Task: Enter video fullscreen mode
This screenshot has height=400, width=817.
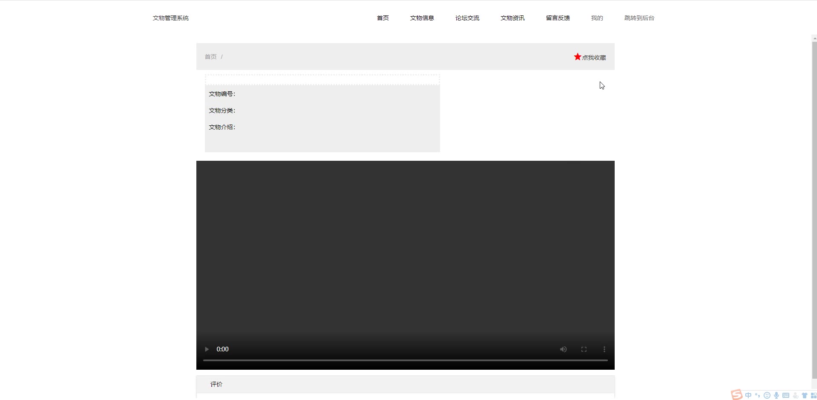Action: (584, 349)
